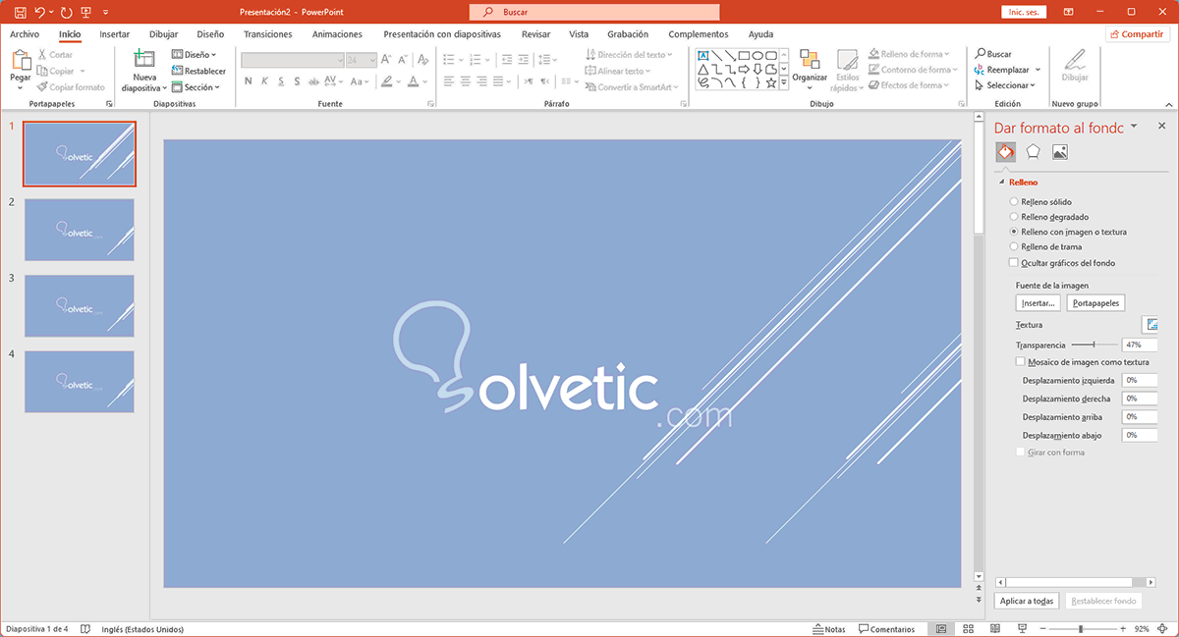Switch to the Vista tab
Screen dimensions: 1179x637
click(579, 34)
